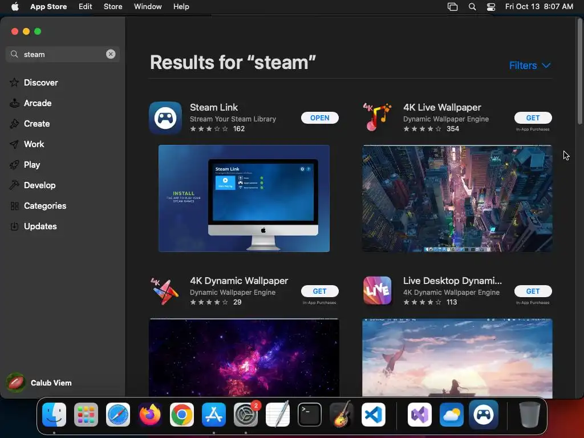Open the 4K Dynamic Wallpaper app icon
Viewport: 584px width, 438px height.
point(165,291)
